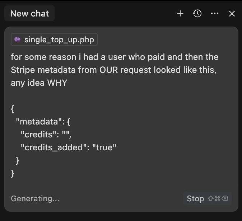
Task: Close the chat panel with X
Action: (232, 14)
